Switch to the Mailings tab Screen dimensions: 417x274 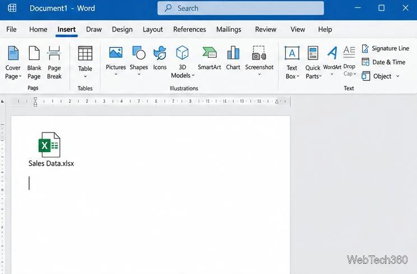click(x=229, y=29)
